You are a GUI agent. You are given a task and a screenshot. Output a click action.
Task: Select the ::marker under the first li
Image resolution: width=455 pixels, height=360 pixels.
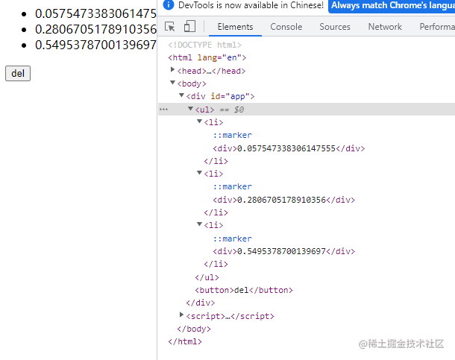coord(233,135)
